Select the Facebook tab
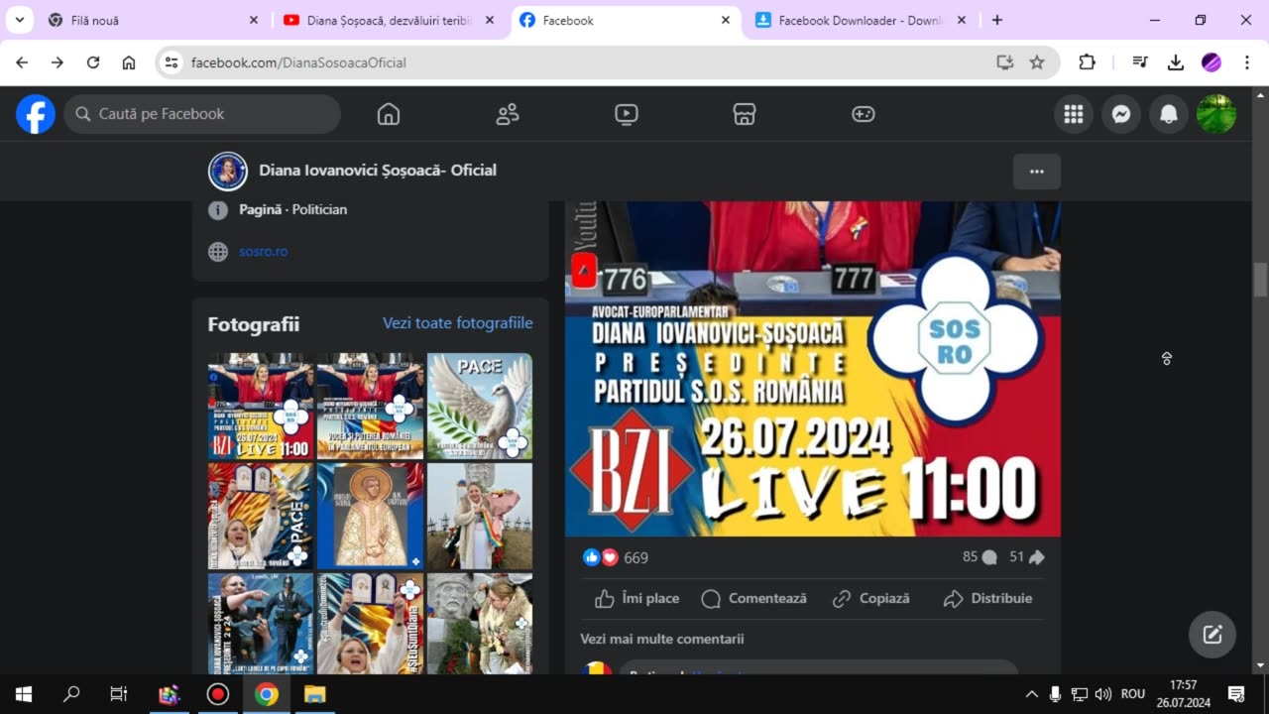 [626, 20]
